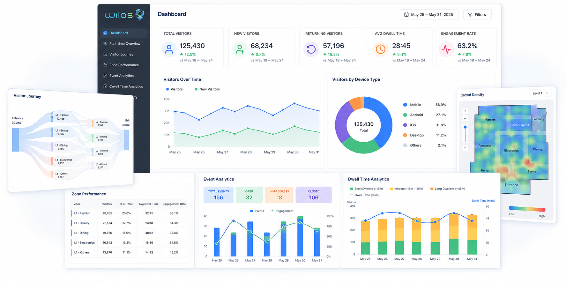Toggle the Long Dwellers (>45m) legend

448,189
